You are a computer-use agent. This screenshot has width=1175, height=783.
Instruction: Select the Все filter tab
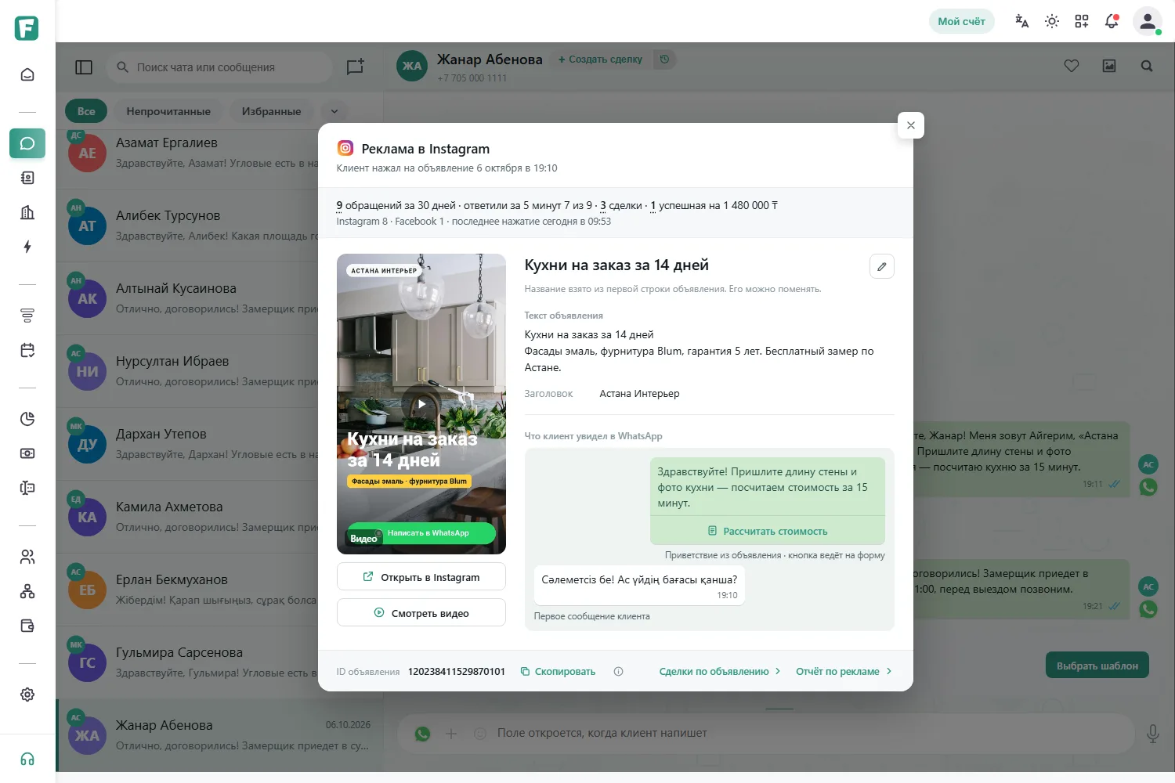coord(86,111)
